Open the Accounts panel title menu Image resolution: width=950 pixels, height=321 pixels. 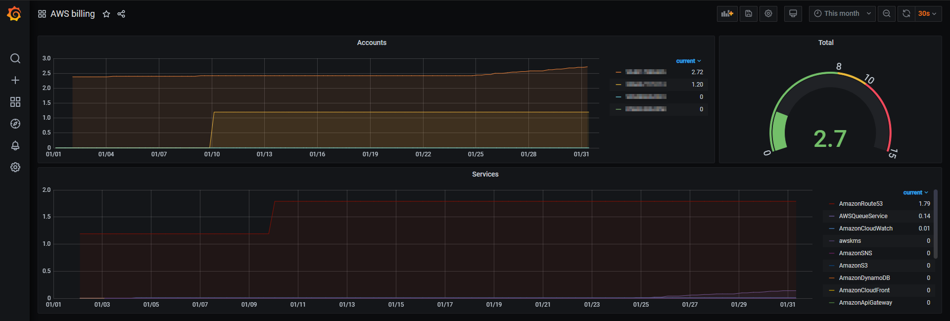point(372,43)
